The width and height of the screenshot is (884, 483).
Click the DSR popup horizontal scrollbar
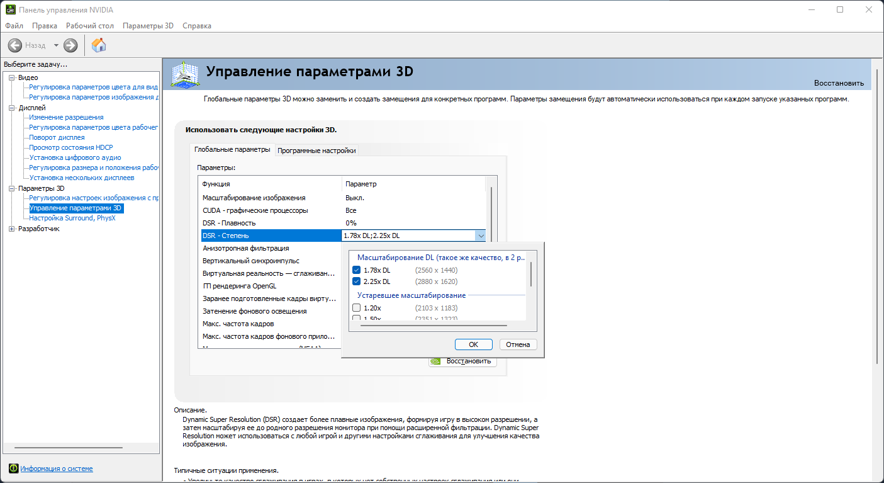[x=434, y=326]
